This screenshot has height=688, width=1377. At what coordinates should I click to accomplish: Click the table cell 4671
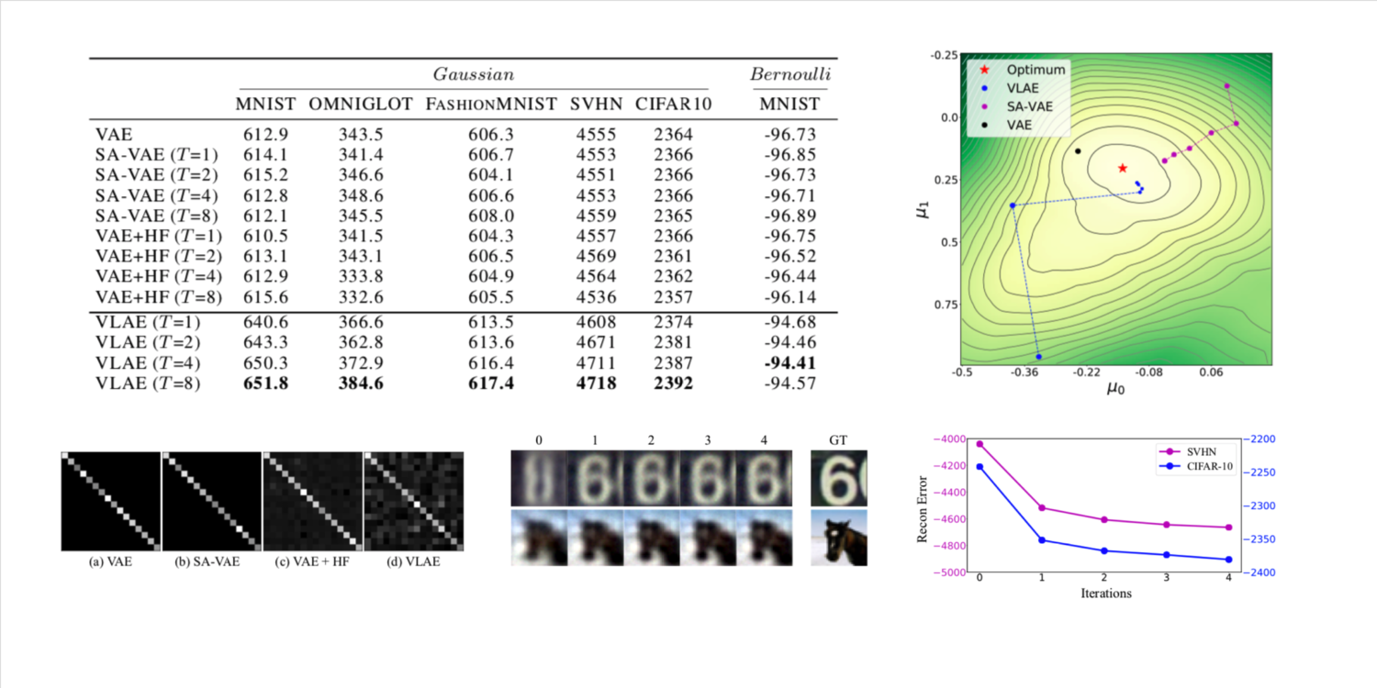596,342
